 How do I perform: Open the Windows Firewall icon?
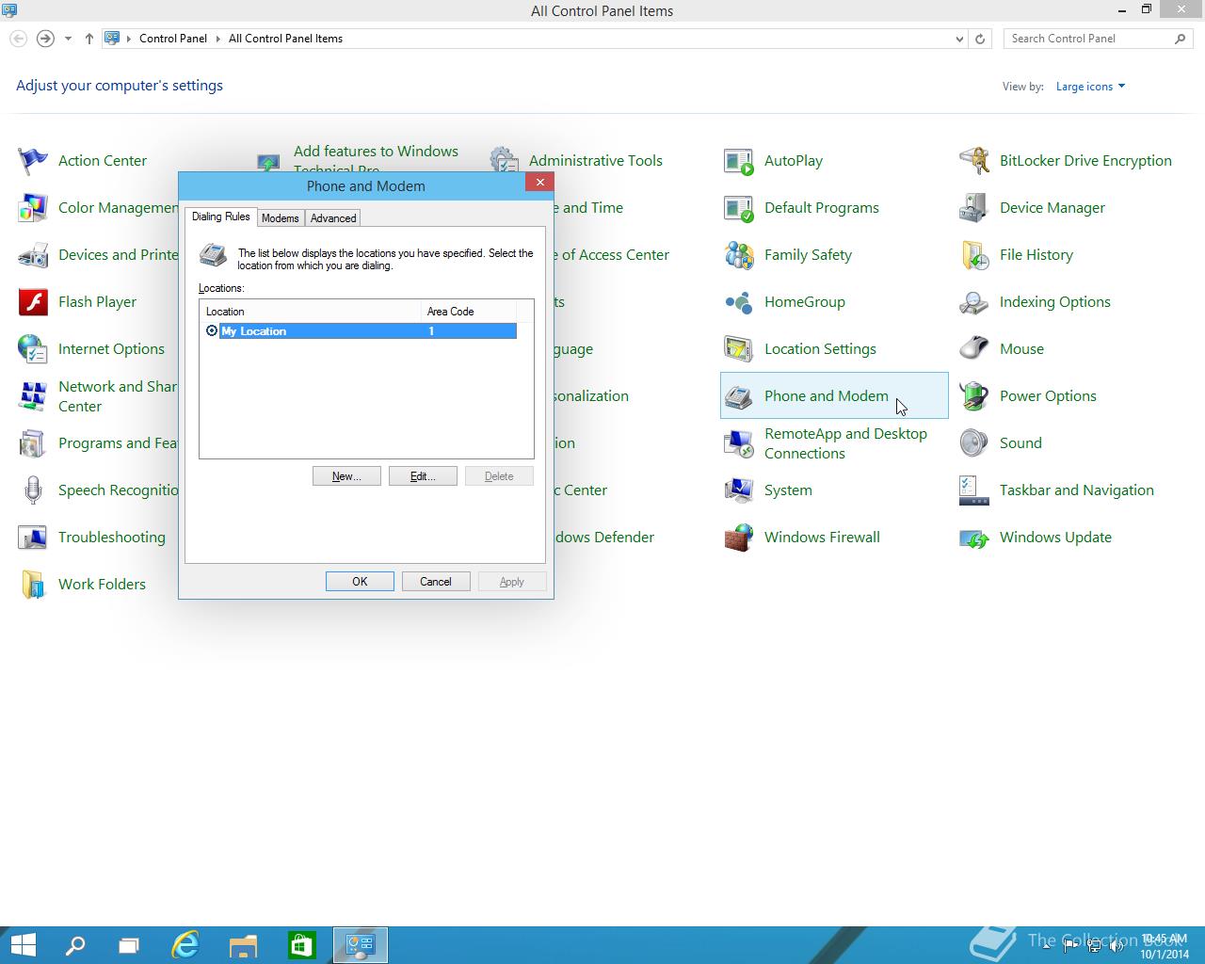point(739,538)
